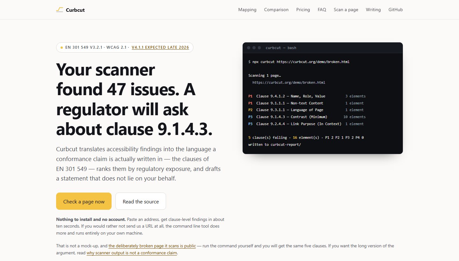Go to the Comparison section
The height and width of the screenshot is (261, 459).
[x=276, y=10]
